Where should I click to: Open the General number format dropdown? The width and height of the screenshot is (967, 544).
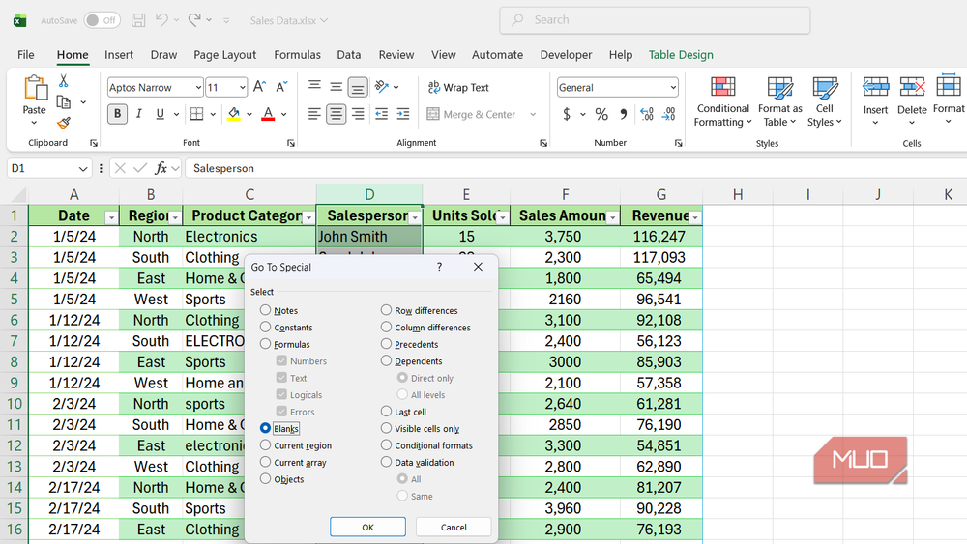(673, 88)
